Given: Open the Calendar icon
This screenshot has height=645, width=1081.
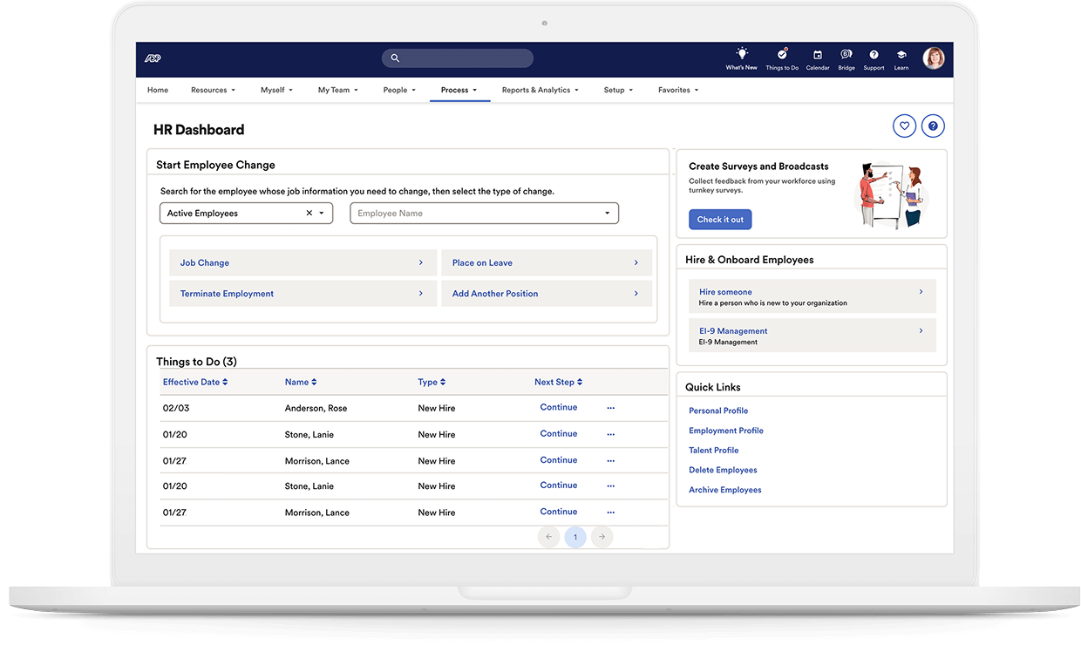Looking at the screenshot, I should pyautogui.click(x=818, y=55).
